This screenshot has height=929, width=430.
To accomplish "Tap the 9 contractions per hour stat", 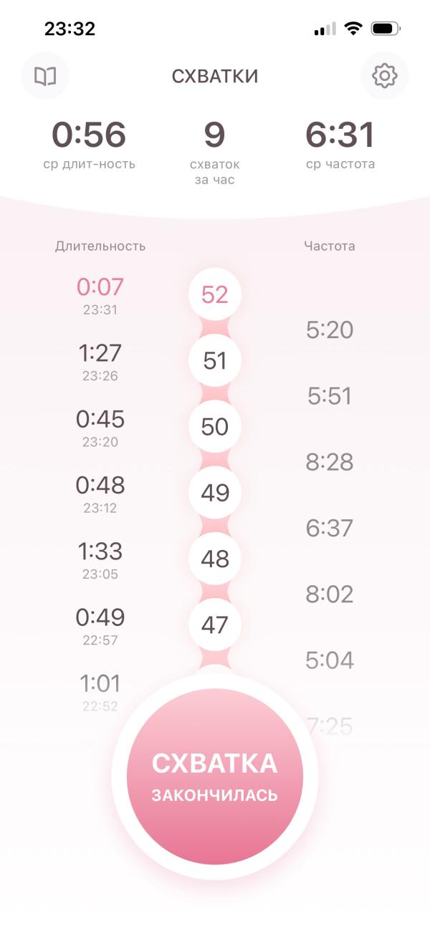I will 214,135.
